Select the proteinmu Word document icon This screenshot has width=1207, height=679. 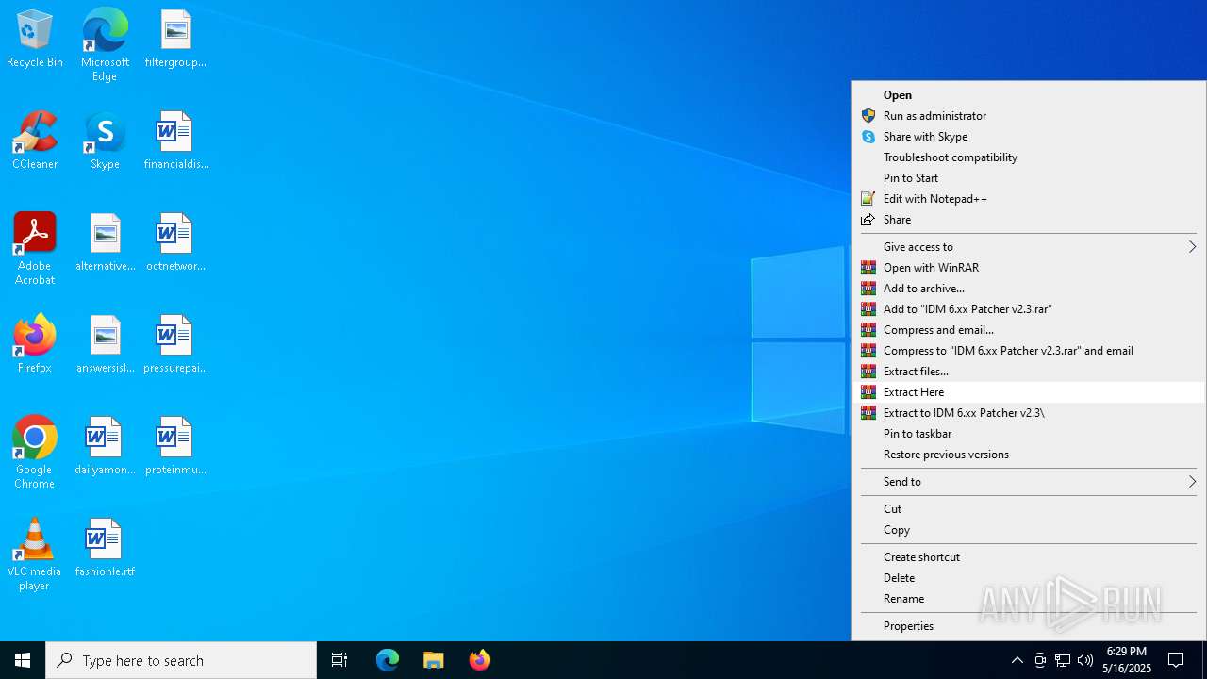(175, 447)
